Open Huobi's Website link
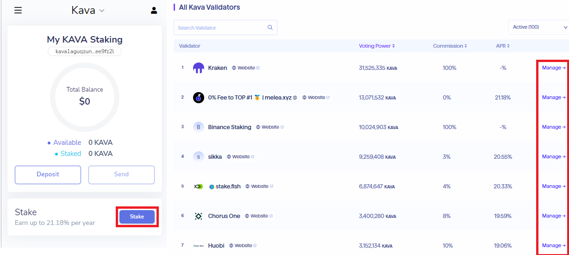Viewport: 569px width, 255px height. 243,246
